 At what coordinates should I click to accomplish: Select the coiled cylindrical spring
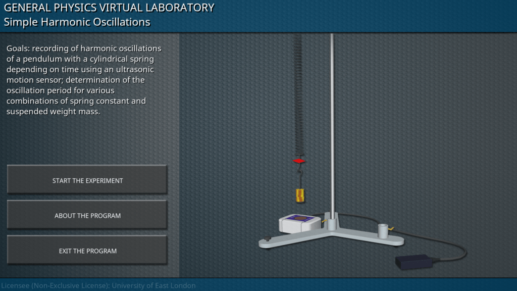coord(298,96)
